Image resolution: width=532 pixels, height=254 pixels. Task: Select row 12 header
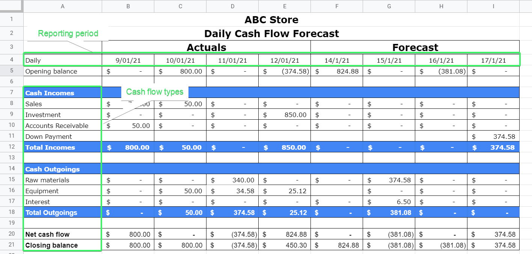click(12, 147)
